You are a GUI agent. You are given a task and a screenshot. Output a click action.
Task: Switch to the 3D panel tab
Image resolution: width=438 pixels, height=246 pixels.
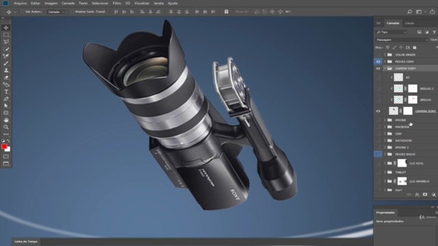point(378,23)
